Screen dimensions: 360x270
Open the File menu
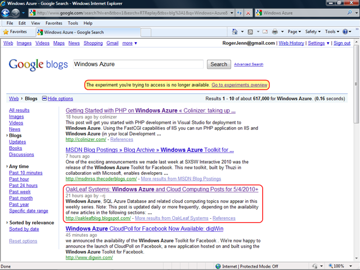coord(10,23)
